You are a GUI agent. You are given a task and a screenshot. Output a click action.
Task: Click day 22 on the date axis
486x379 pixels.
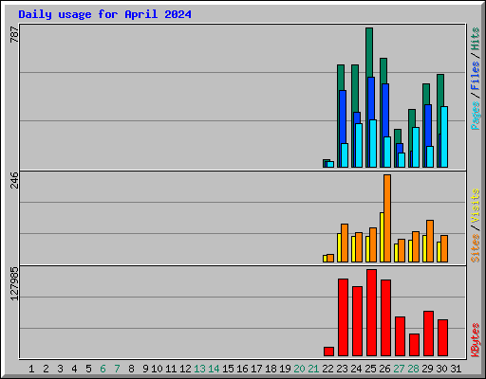coord(327,369)
